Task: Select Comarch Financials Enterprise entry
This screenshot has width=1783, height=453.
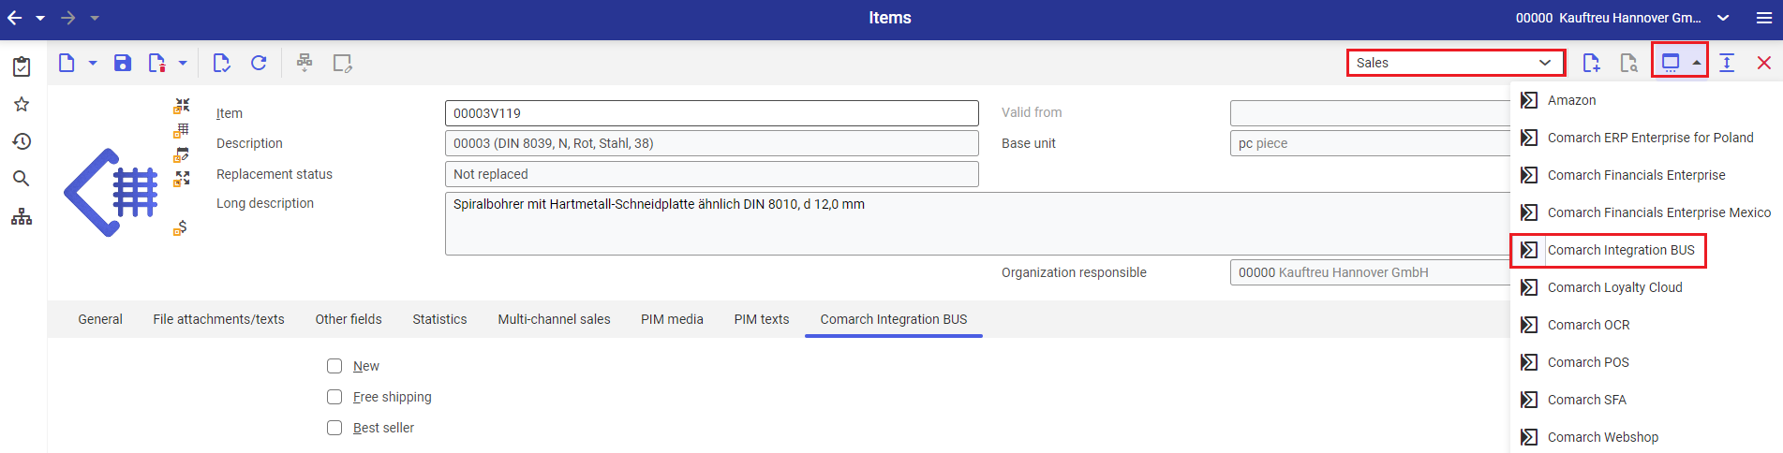Action: [x=1646, y=175]
